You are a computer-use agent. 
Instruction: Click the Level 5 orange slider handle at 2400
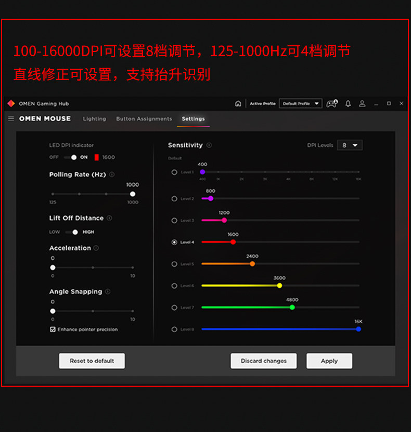(252, 264)
